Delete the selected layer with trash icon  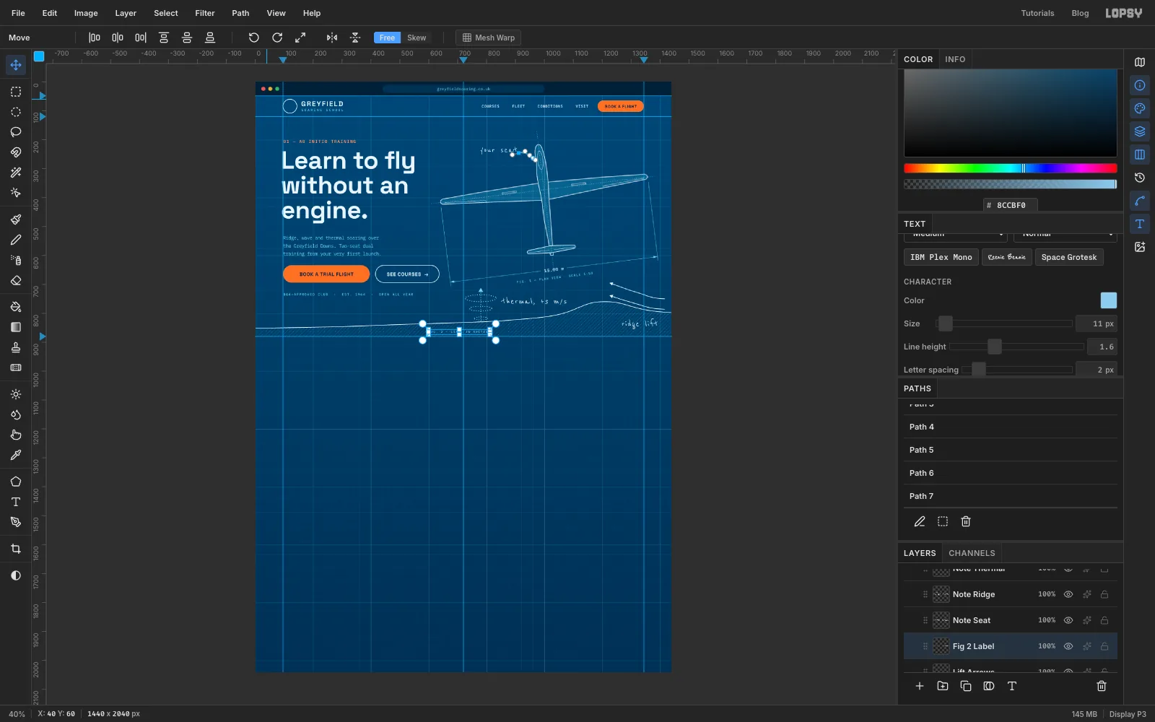1102,686
